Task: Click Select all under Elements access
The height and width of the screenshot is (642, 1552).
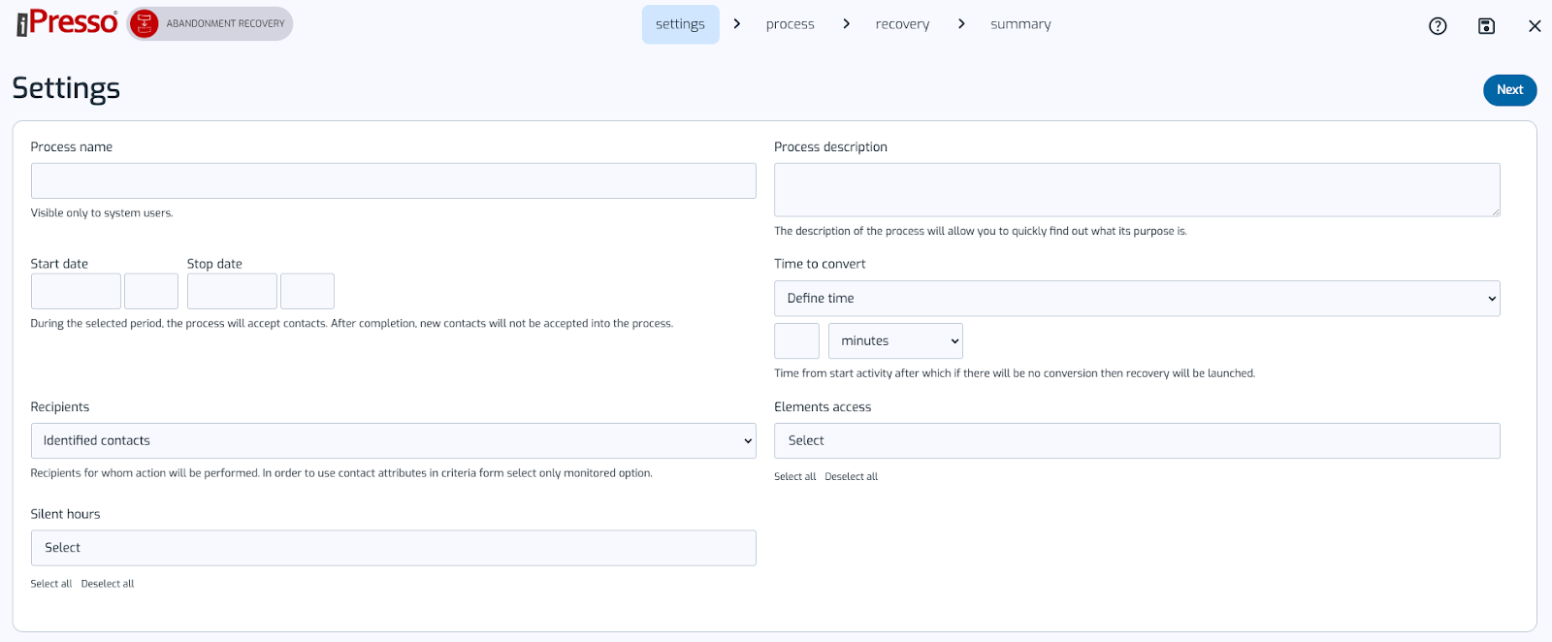Action: (x=794, y=477)
